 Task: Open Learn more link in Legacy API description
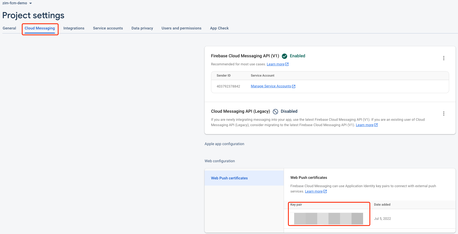364,125
